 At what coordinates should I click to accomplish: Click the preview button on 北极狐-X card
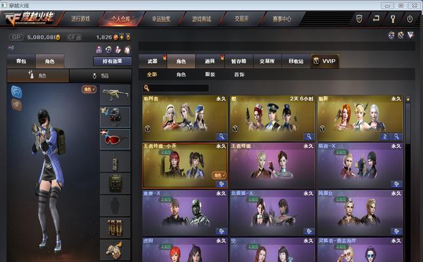[x=309, y=231]
